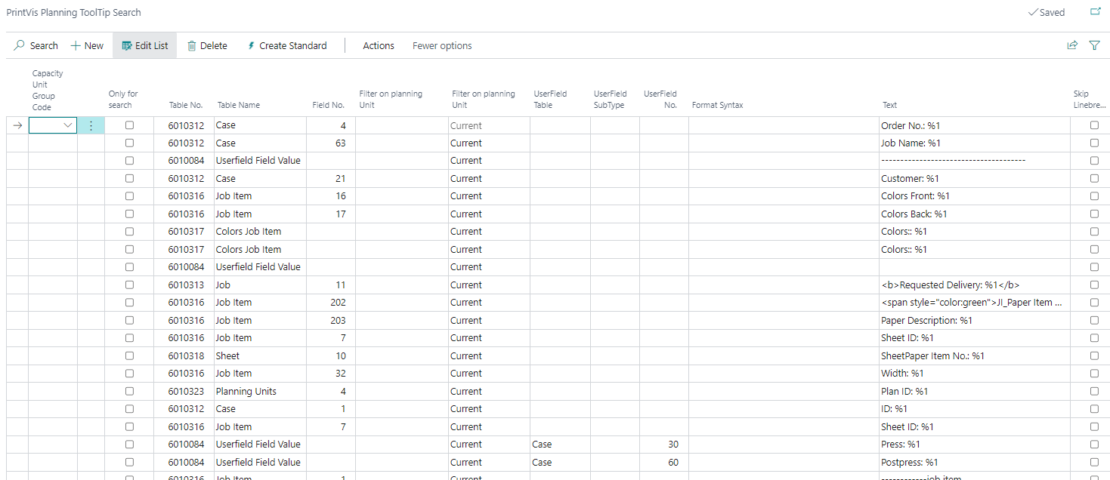Viewport: 1110px width, 480px height.
Task: Click the Create Standard lightning icon
Action: (x=252, y=46)
